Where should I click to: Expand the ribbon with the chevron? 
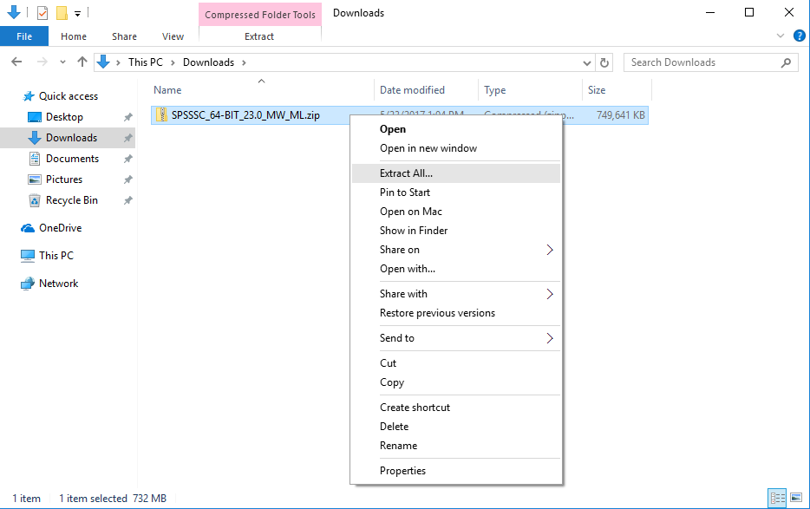point(781,36)
